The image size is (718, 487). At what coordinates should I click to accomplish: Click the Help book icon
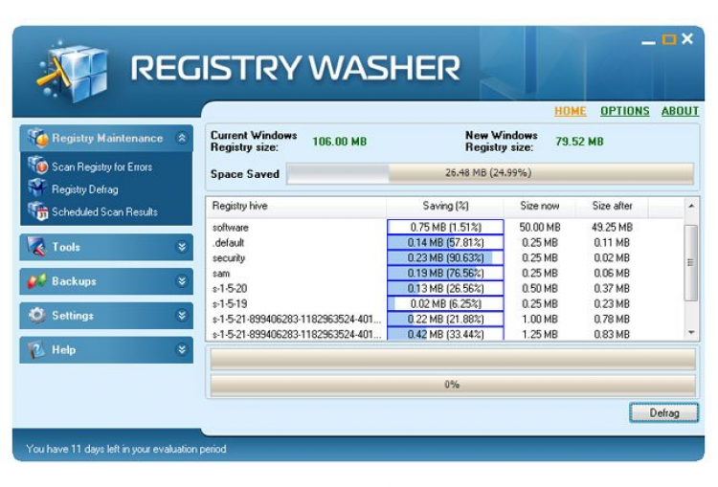click(x=36, y=349)
